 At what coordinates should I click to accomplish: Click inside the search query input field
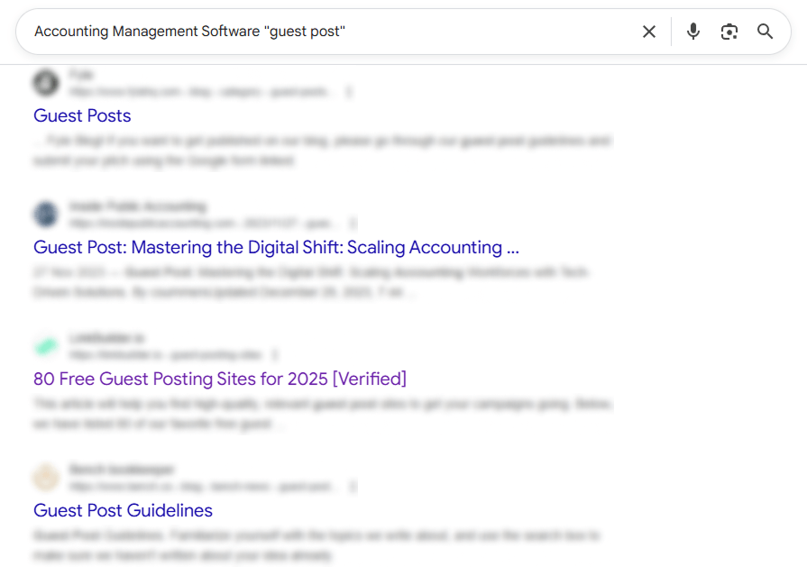click(271, 31)
